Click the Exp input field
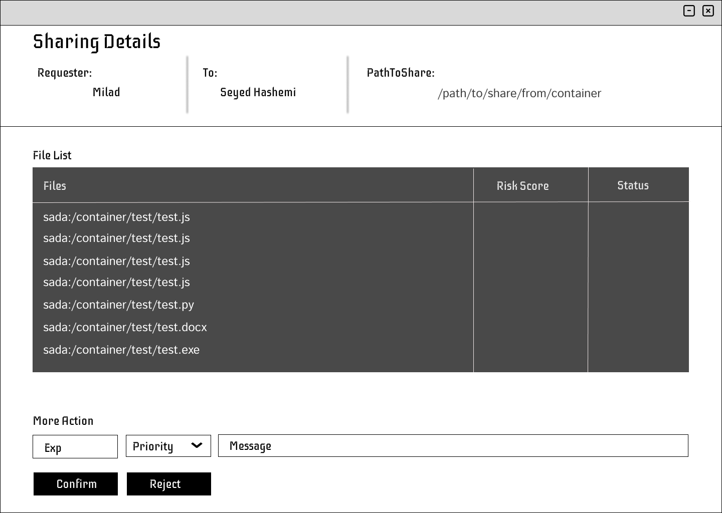The height and width of the screenshot is (513, 722). 75,446
